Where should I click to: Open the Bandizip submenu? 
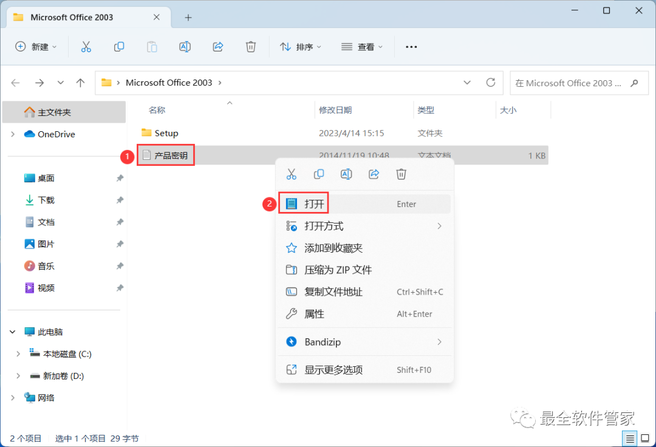coord(364,341)
